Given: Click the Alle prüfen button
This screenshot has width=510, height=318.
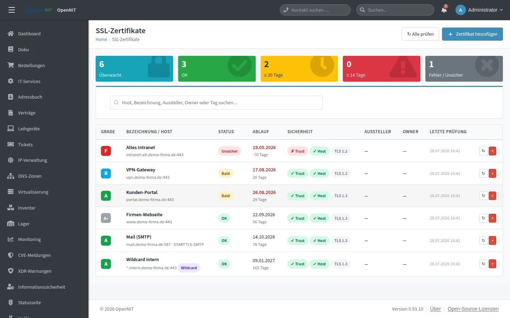Looking at the screenshot, I should click(420, 34).
